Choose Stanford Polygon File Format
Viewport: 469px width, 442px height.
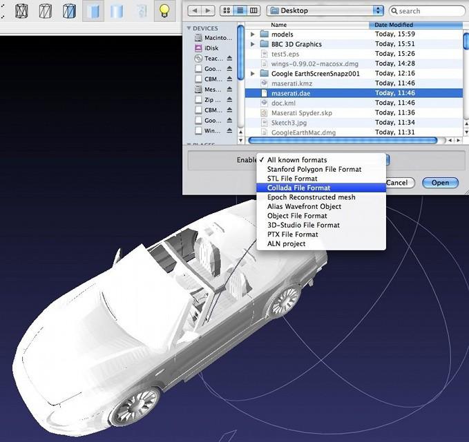point(321,170)
